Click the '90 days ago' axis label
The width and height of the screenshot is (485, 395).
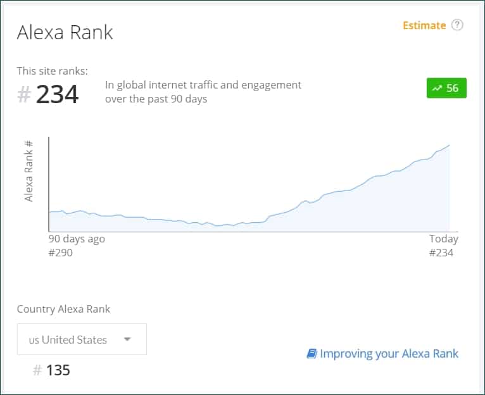(77, 239)
